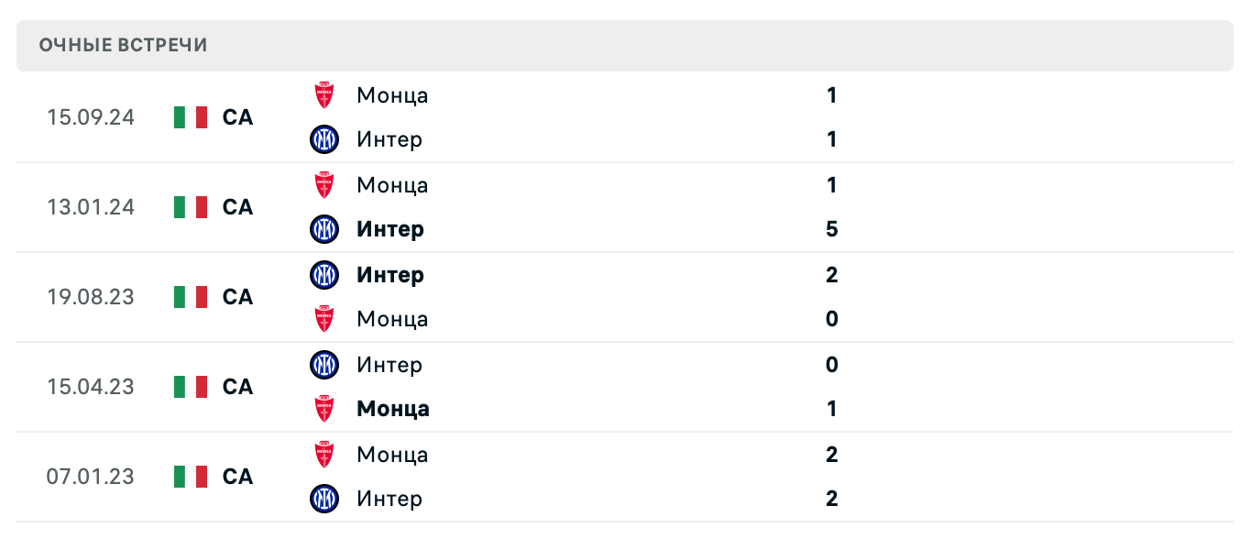Click Inter's score 5 in 13.01.24 match
This screenshot has width=1250, height=539.
[x=832, y=229]
